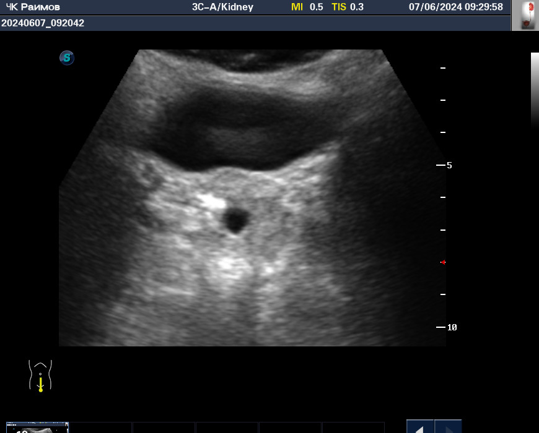Click the red focus position marker

coord(443,262)
